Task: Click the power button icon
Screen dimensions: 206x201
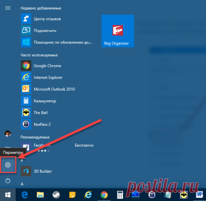Action: pyautogui.click(x=8, y=181)
